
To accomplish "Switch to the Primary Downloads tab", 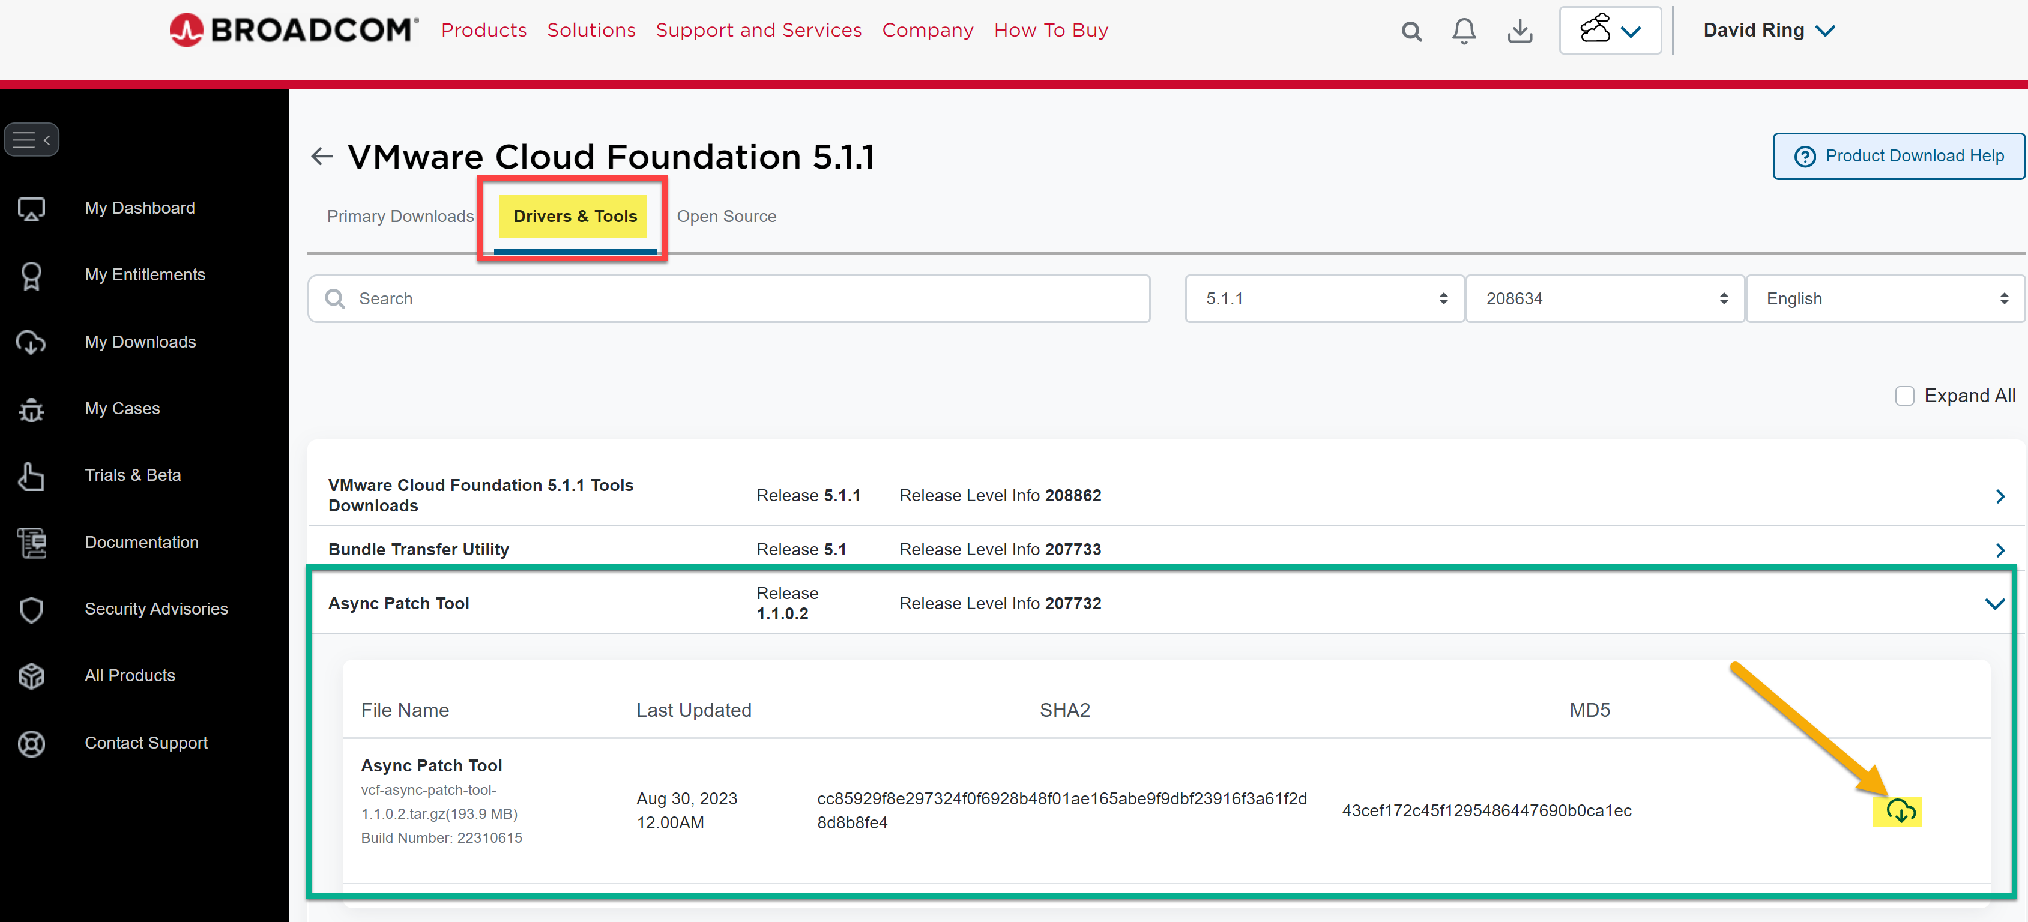I will coord(400,217).
